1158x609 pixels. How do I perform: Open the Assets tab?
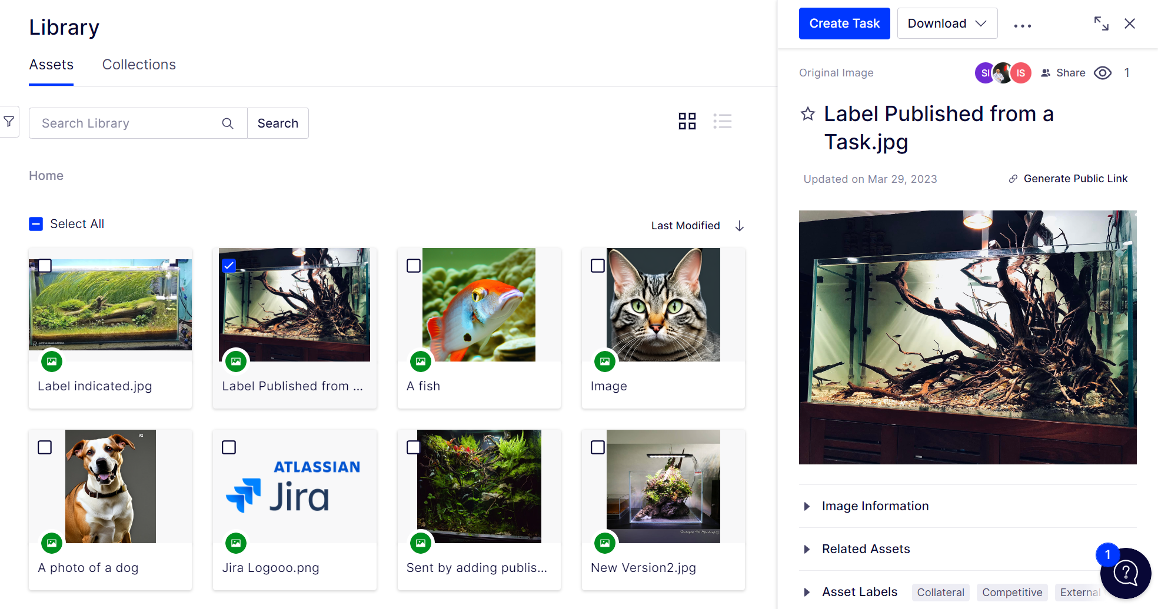click(x=51, y=65)
